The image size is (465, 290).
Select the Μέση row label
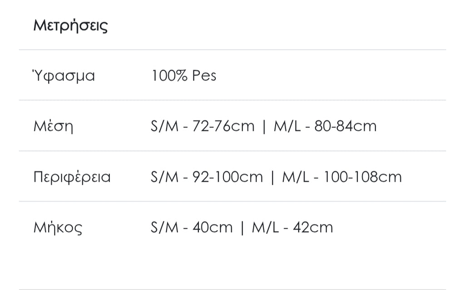pyautogui.click(x=53, y=126)
